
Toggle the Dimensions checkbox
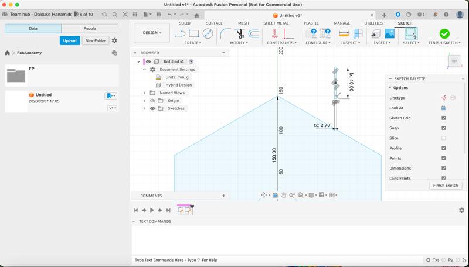click(x=444, y=169)
